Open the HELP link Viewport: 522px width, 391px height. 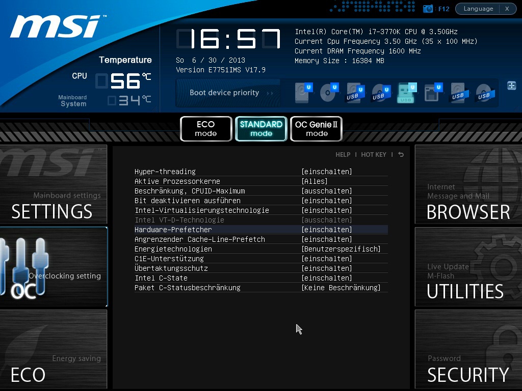pos(343,155)
